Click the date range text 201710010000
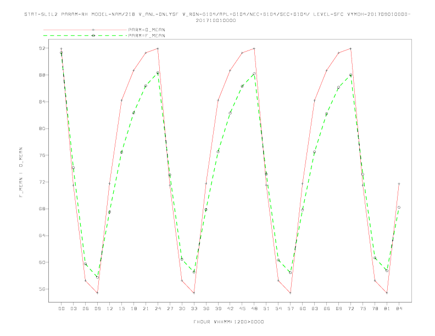The height and width of the screenshot is (336, 435). click(216, 20)
